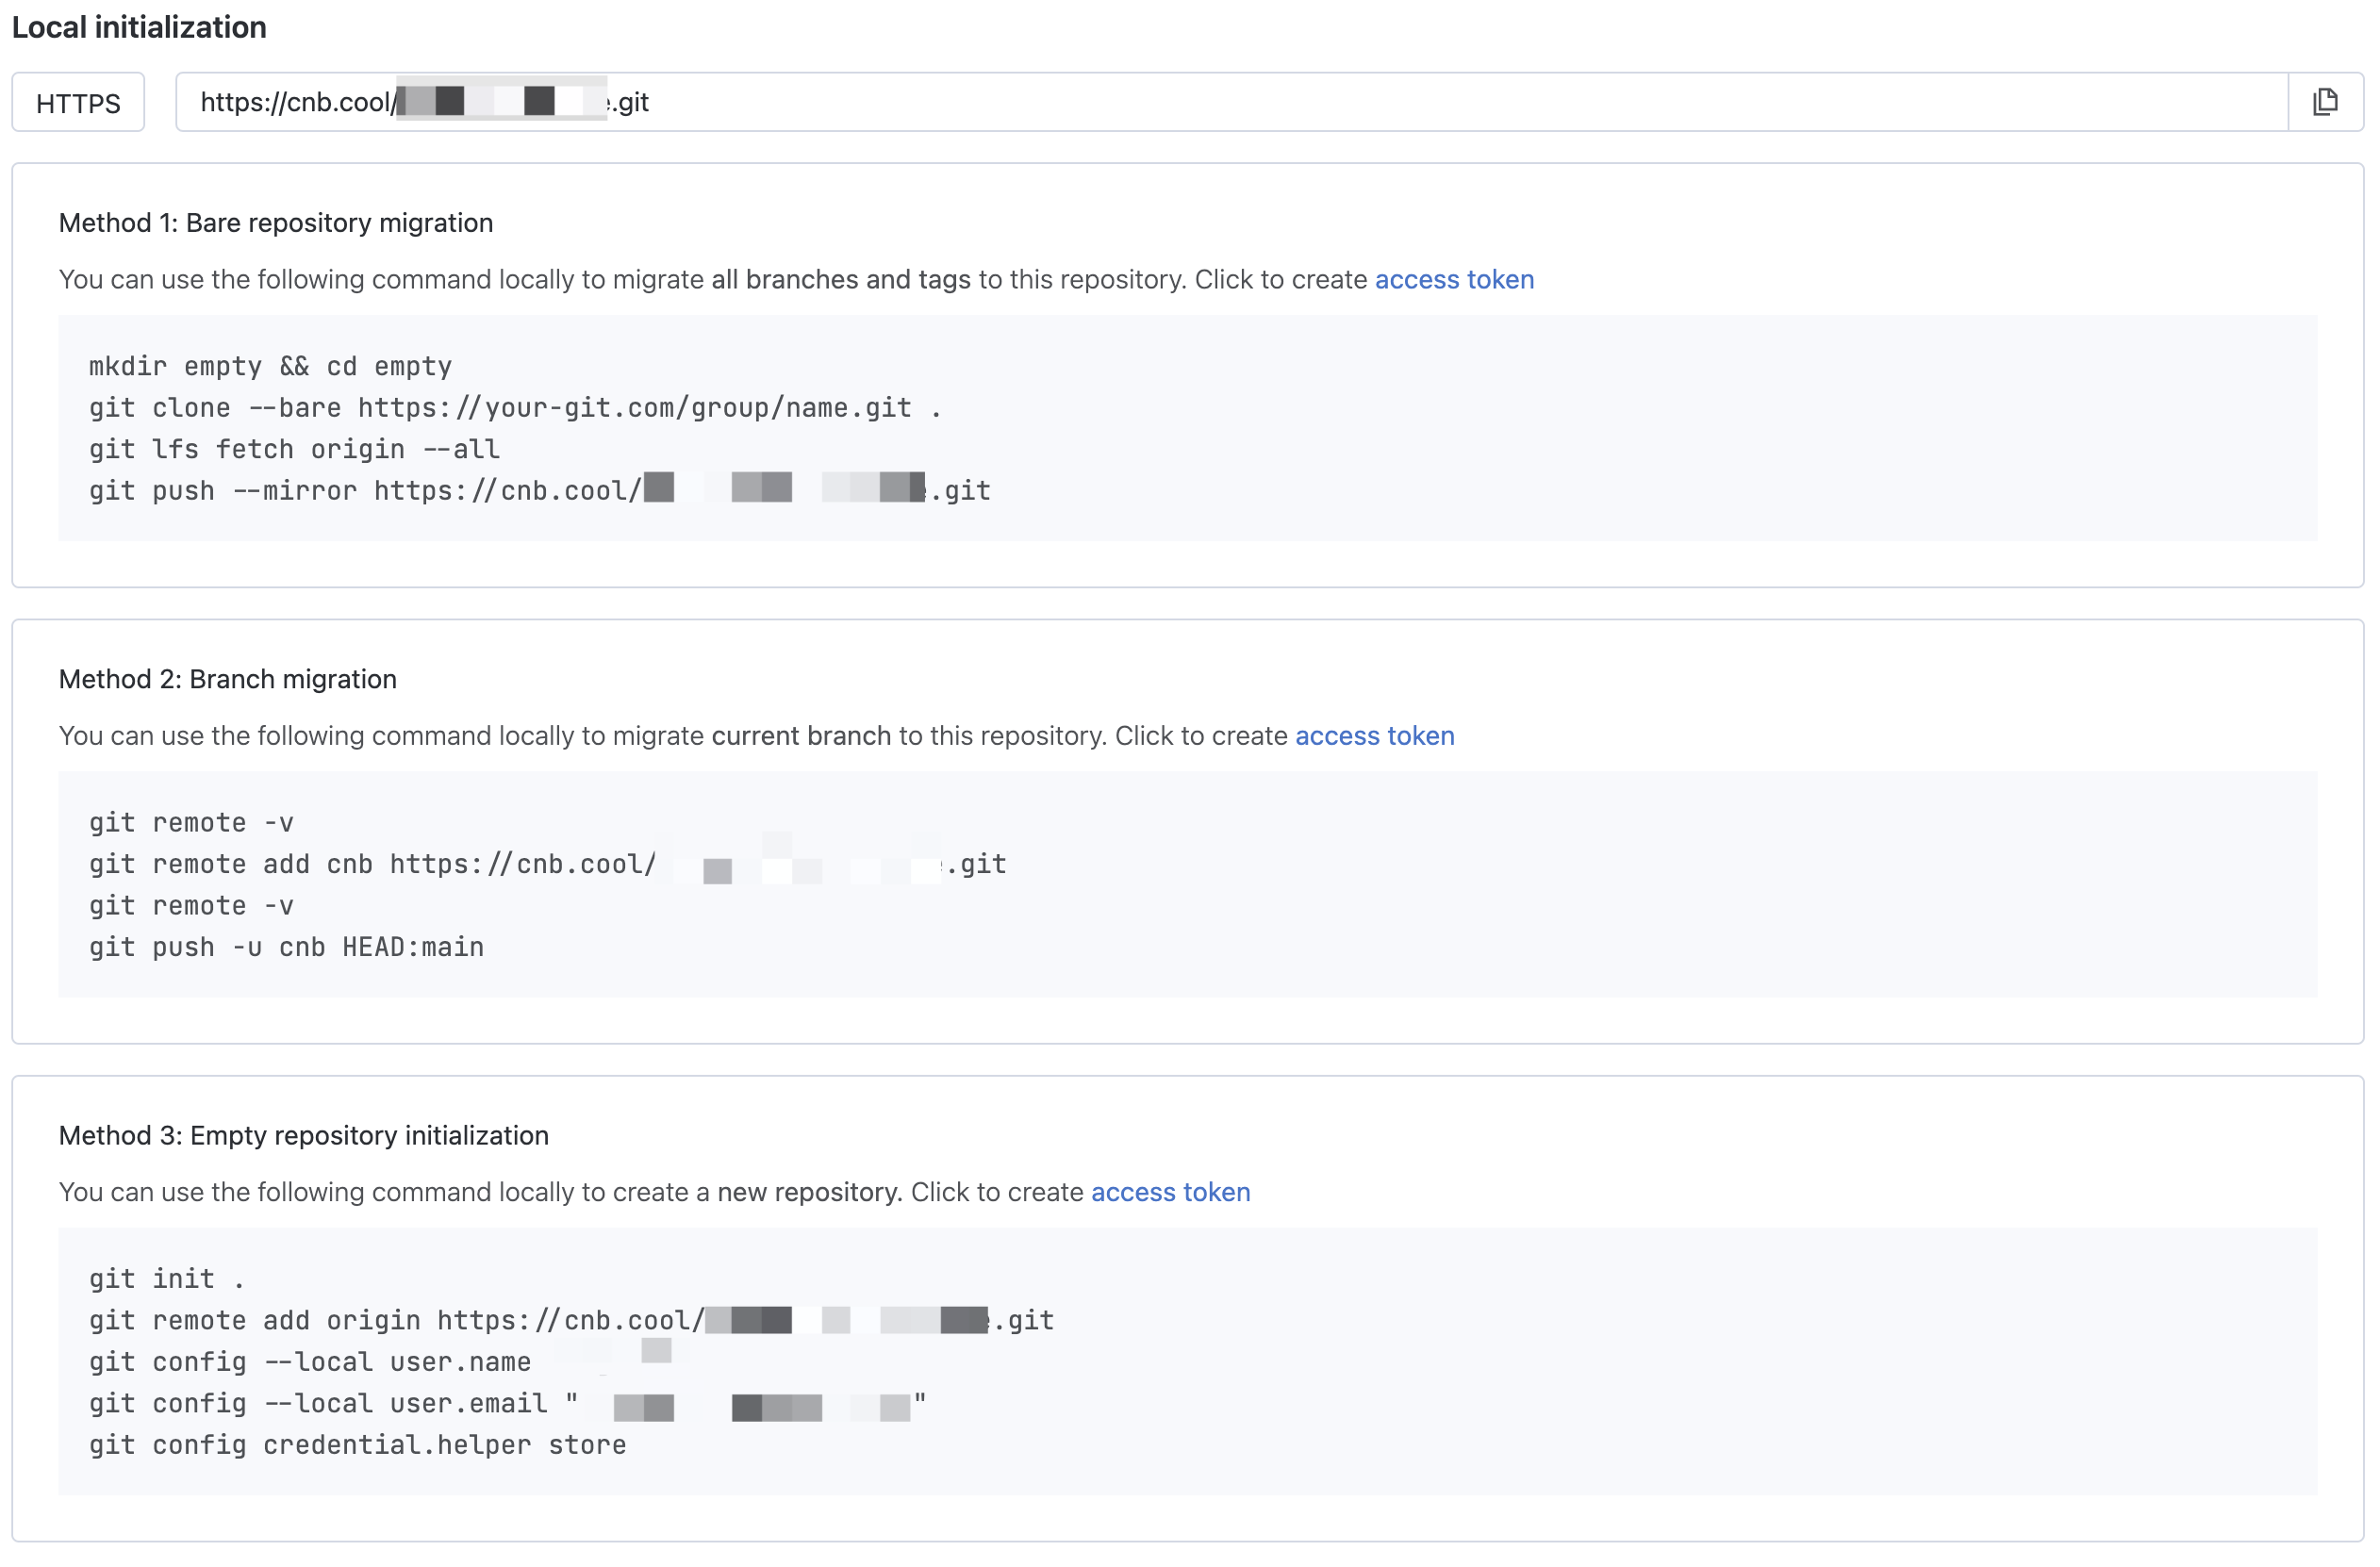
Task: Click the git init . command line
Action: tap(166, 1279)
